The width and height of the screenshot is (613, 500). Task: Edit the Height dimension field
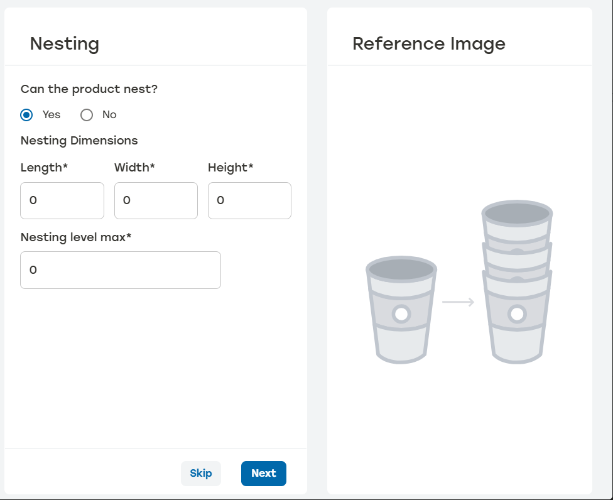[249, 200]
